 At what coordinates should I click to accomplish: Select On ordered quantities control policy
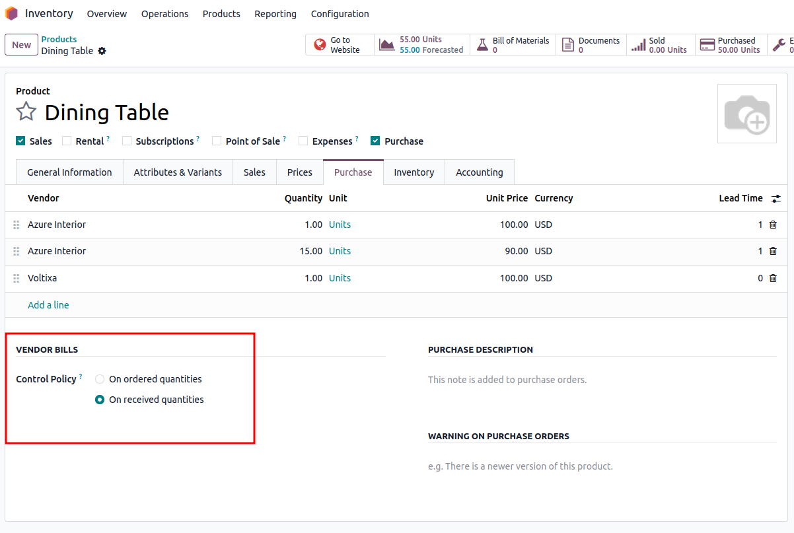[100, 379]
